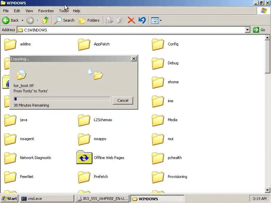This screenshot has height=203, width=271.
Task: Click the green Go button
Action: pos(259,30)
